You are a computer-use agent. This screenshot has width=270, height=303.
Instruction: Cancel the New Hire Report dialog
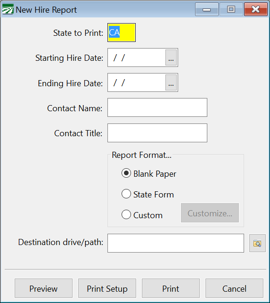(234, 288)
